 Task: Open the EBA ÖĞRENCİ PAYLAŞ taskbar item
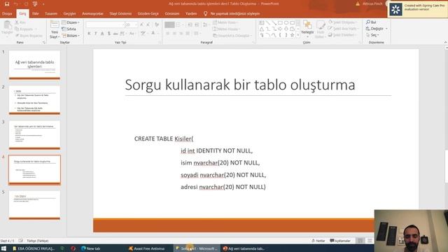click(x=34, y=248)
